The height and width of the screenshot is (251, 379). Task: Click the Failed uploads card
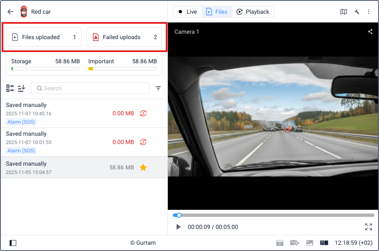click(x=124, y=37)
